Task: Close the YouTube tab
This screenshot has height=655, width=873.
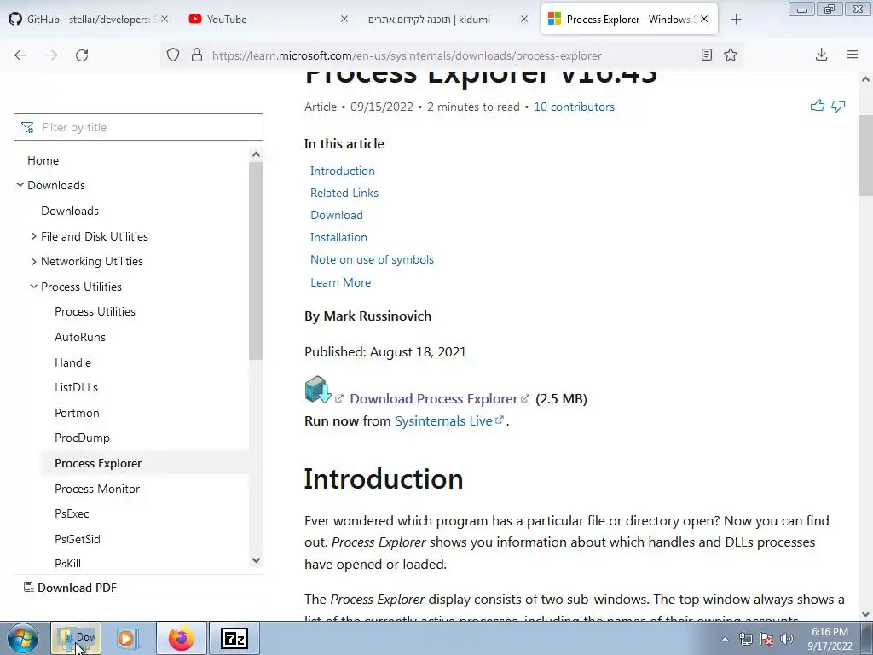Action: pyautogui.click(x=344, y=19)
